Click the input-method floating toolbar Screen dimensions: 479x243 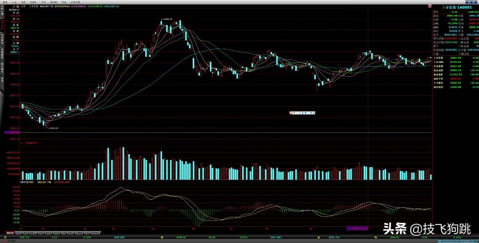(302, 113)
